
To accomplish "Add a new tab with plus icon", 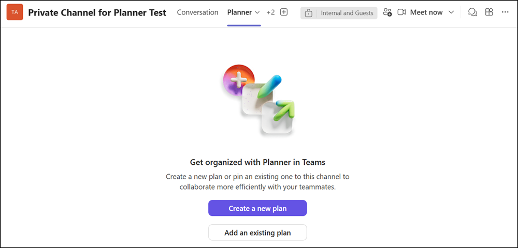I will pos(284,12).
